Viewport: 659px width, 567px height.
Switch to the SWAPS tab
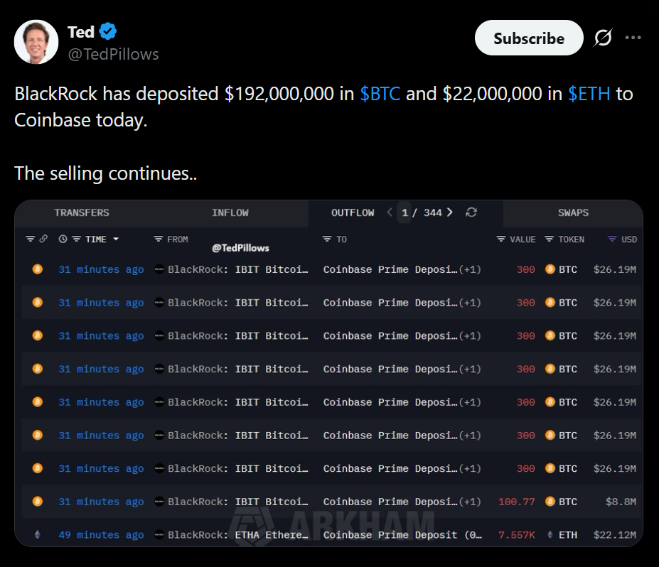click(573, 212)
